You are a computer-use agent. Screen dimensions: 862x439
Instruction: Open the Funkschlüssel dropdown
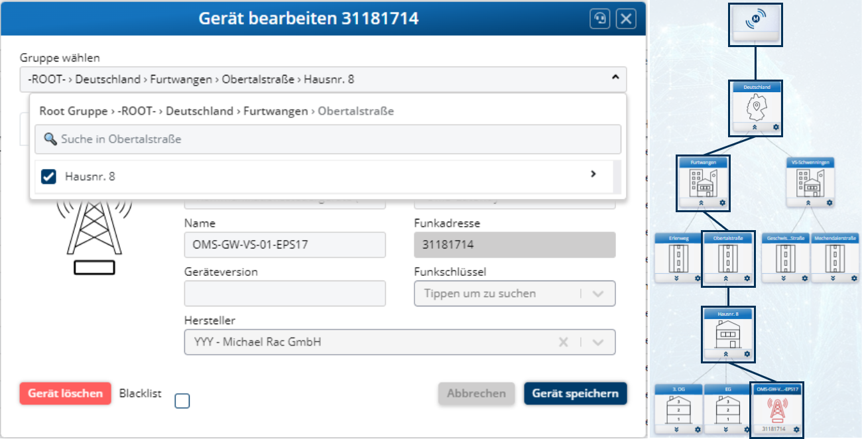(x=597, y=293)
